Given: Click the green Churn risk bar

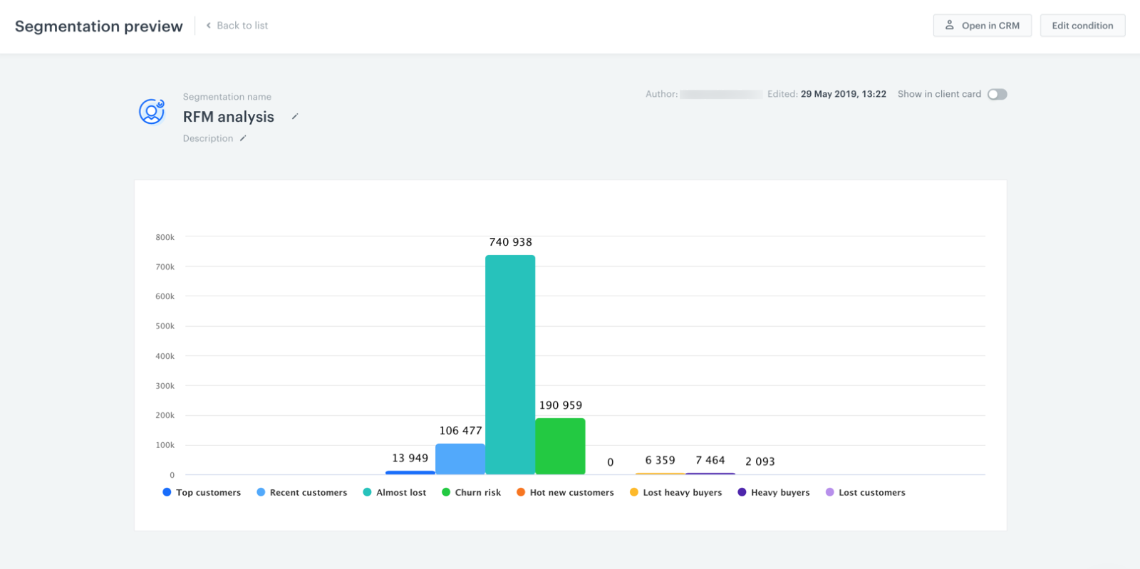Looking at the screenshot, I should 560,446.
